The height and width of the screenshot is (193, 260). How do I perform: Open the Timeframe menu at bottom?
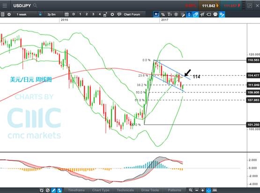(76, 190)
